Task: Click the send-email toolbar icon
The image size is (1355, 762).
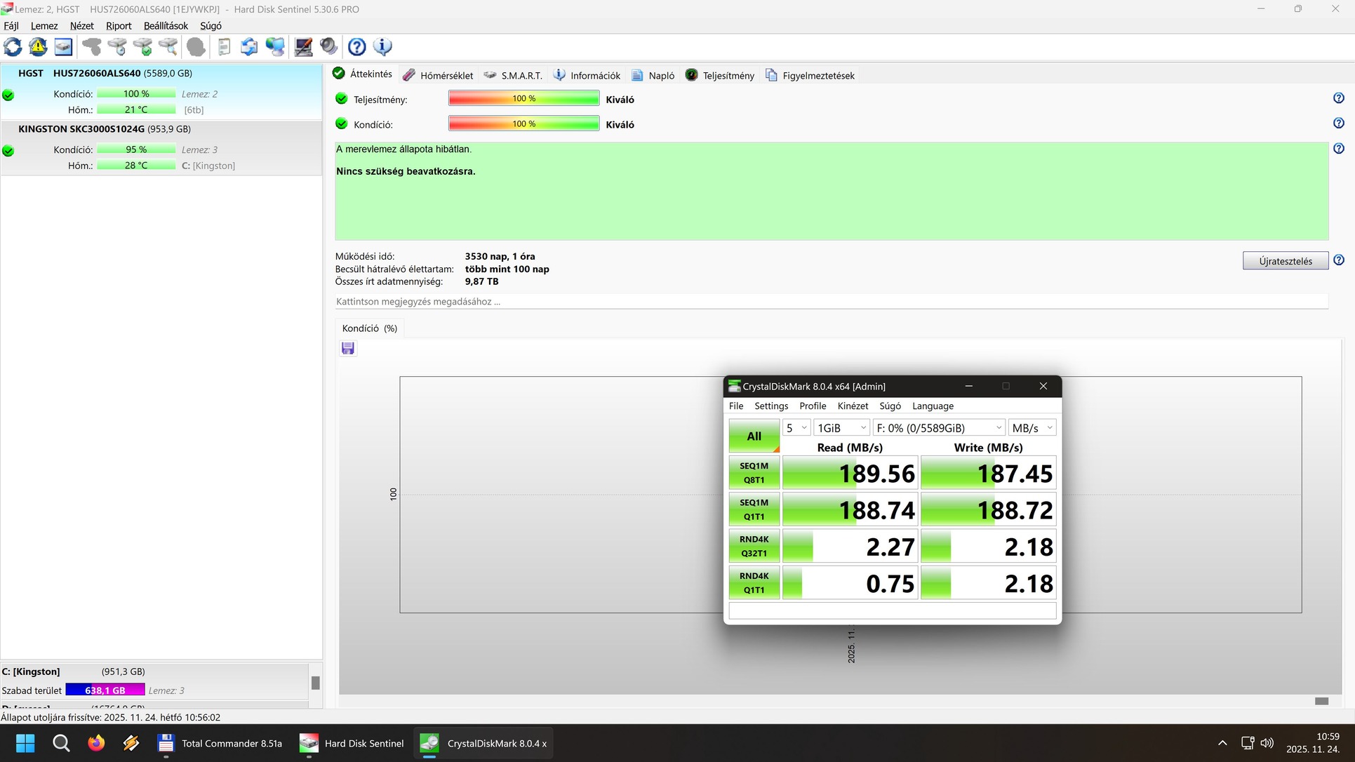Action: [249, 47]
